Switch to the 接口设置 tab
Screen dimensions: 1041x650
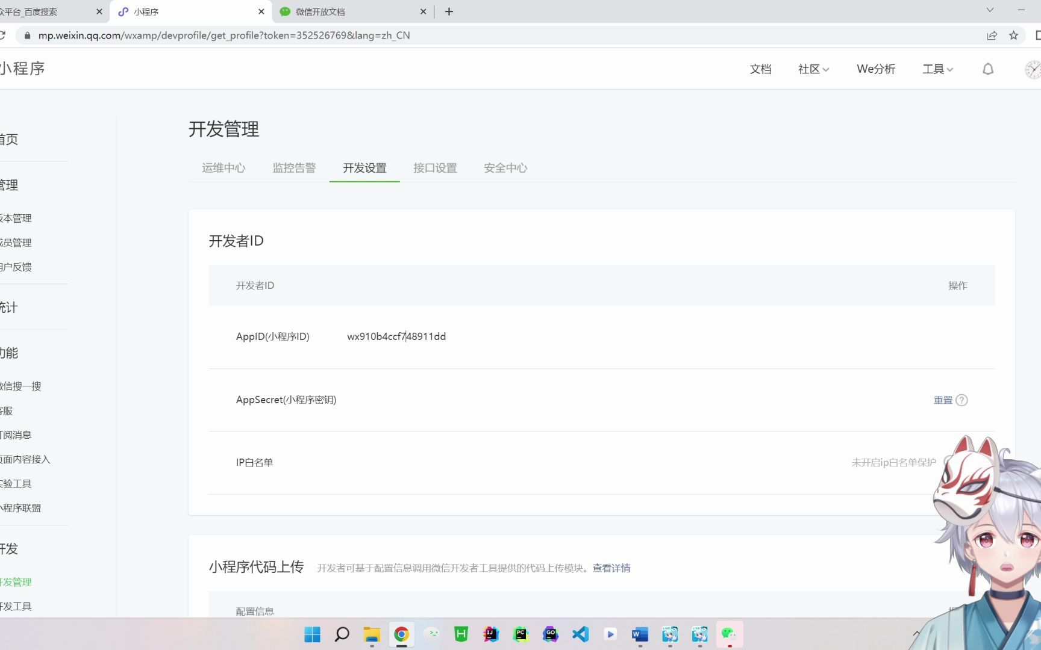pyautogui.click(x=434, y=168)
